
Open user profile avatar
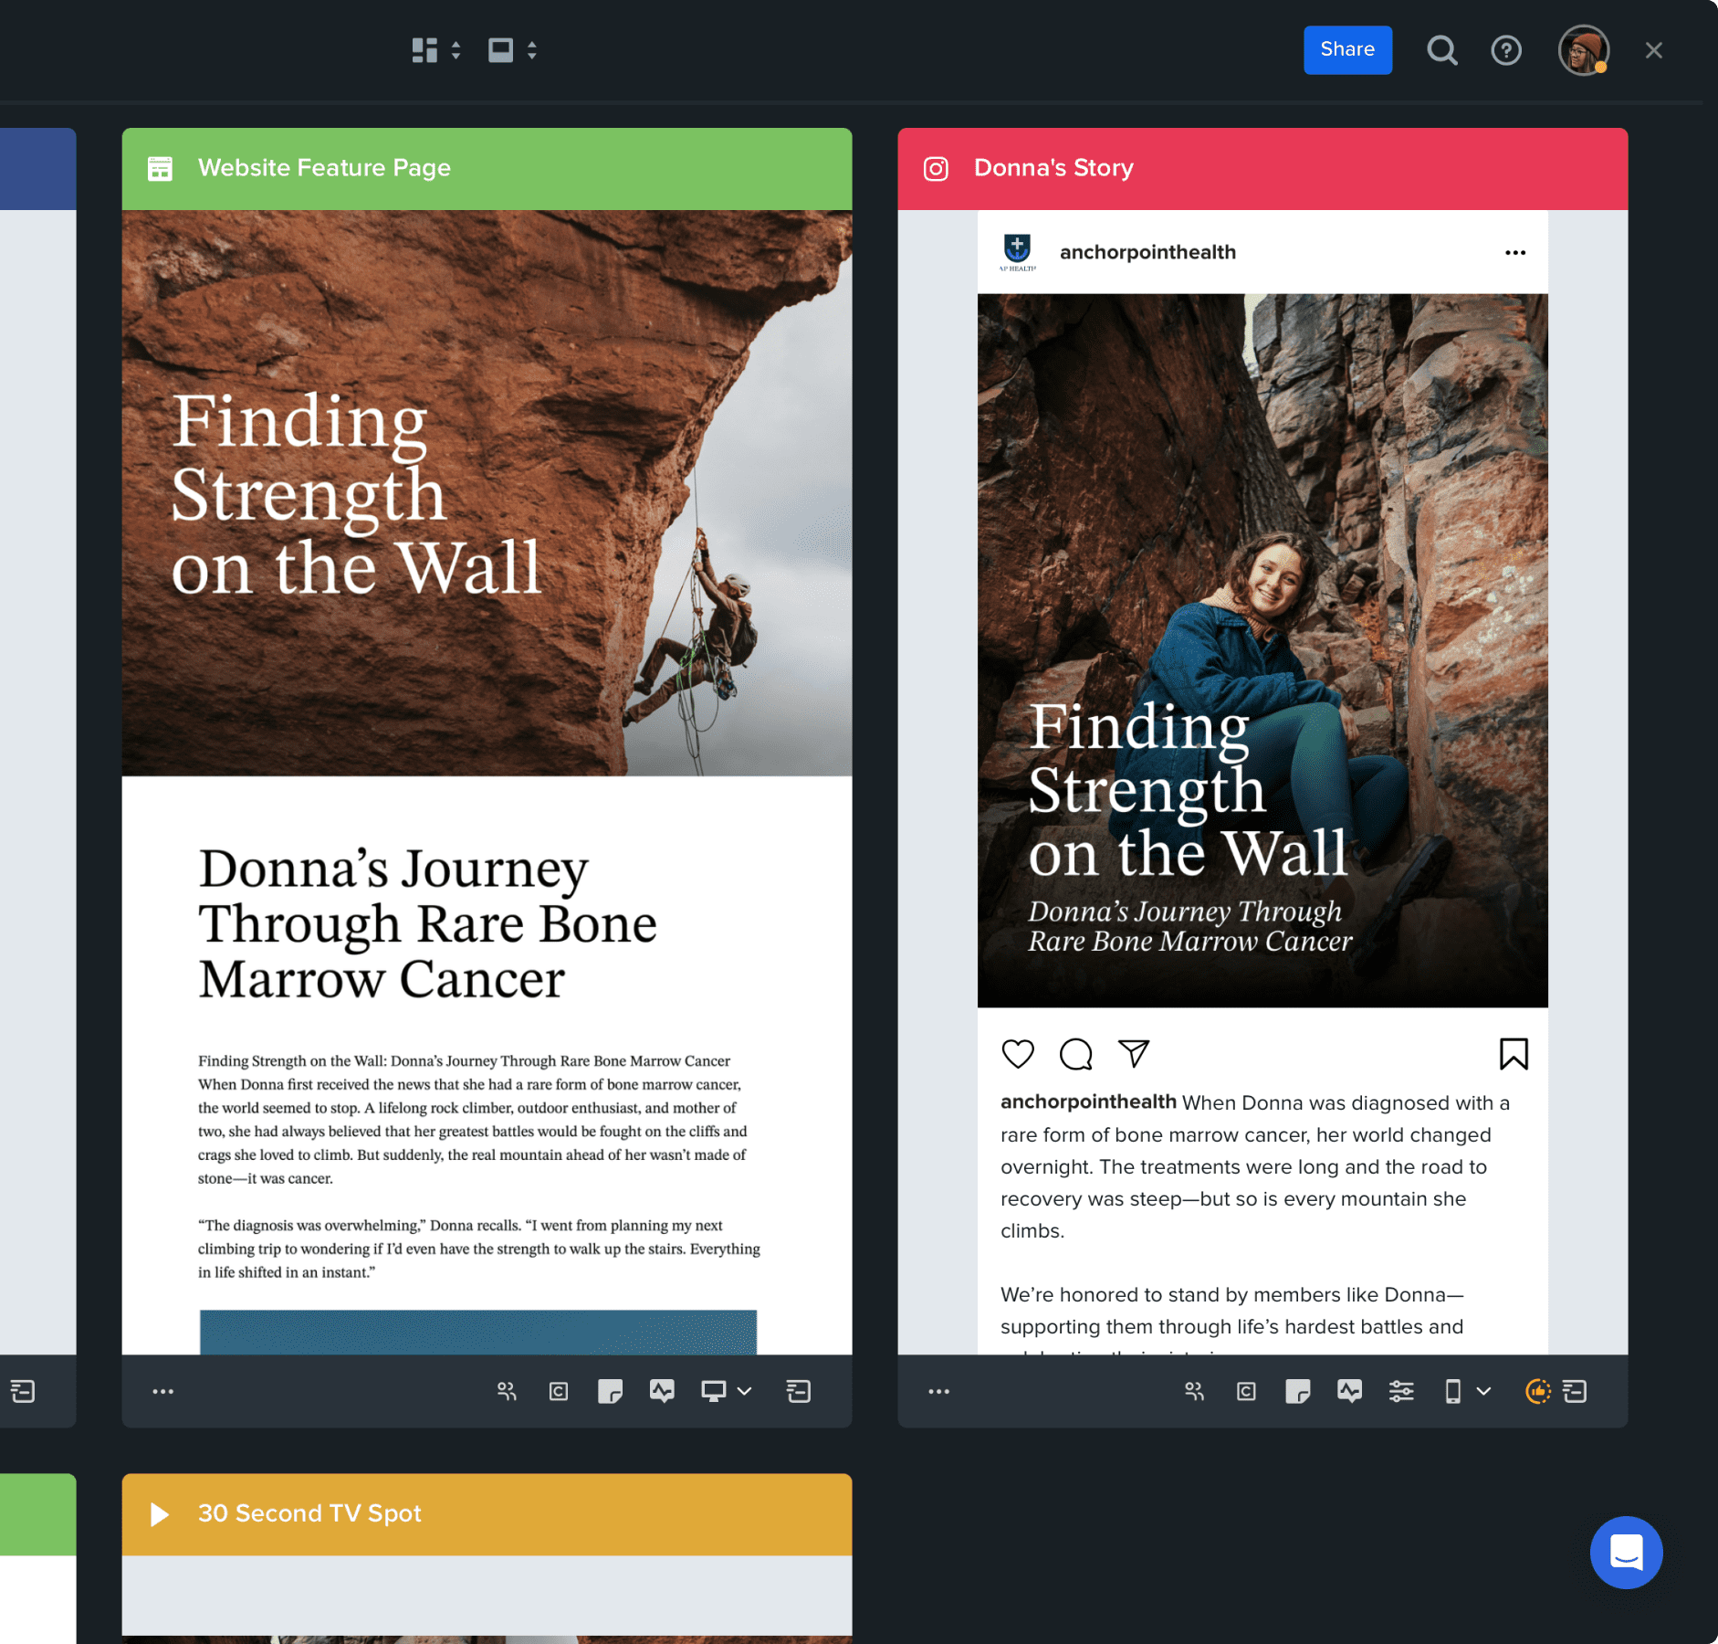coord(1583,50)
